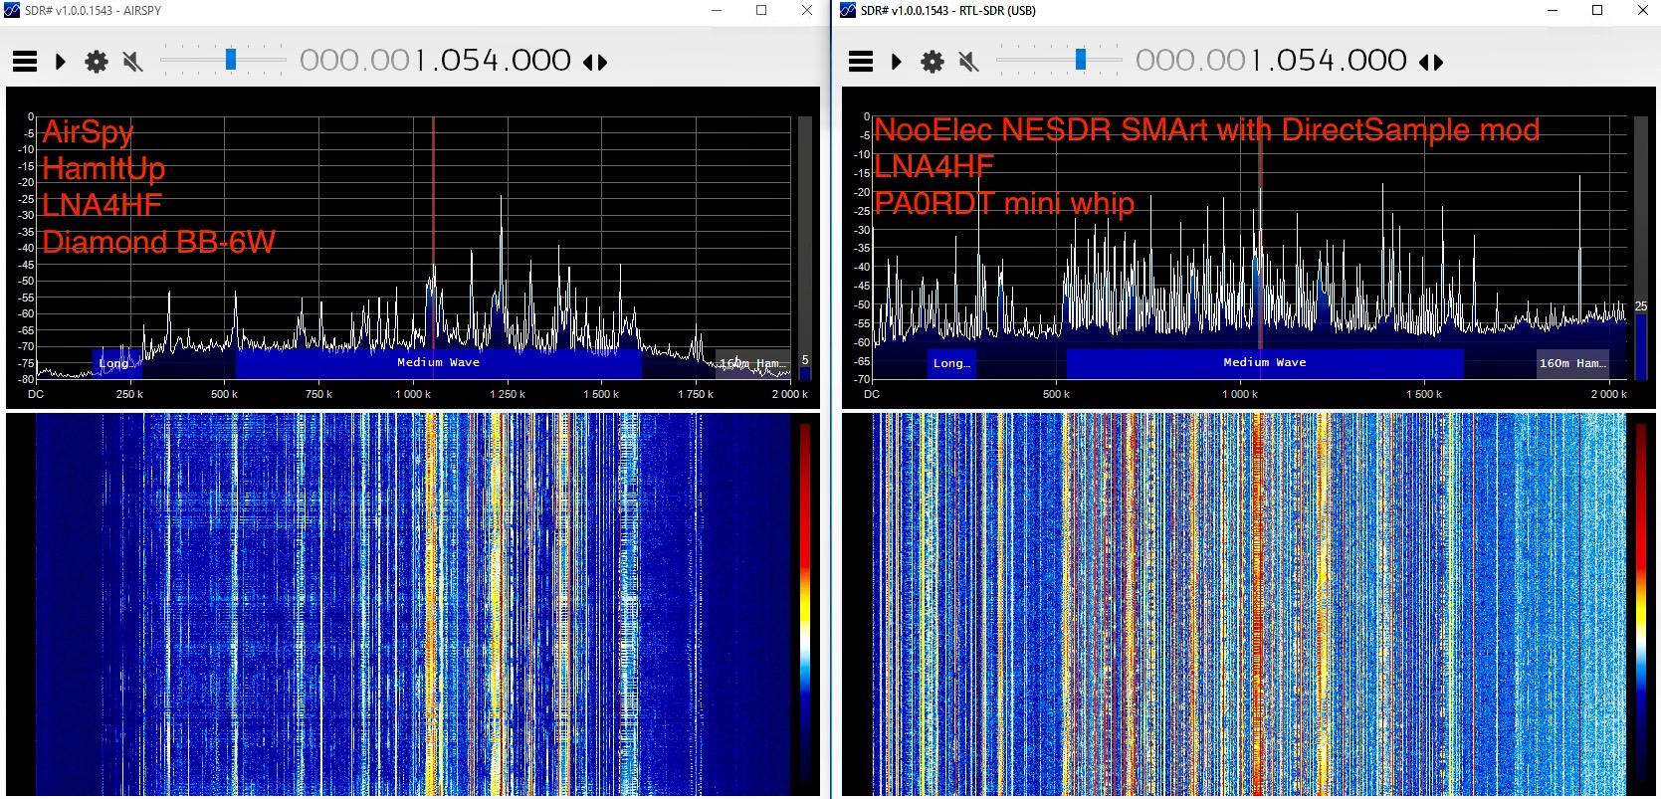
Task: Select the Long wave band label in RTL-SDR spectrum
Action: [950, 363]
